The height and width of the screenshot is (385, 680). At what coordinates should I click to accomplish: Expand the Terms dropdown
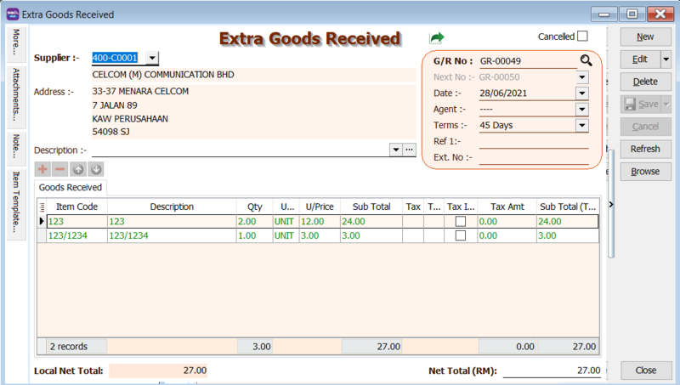[x=581, y=125]
